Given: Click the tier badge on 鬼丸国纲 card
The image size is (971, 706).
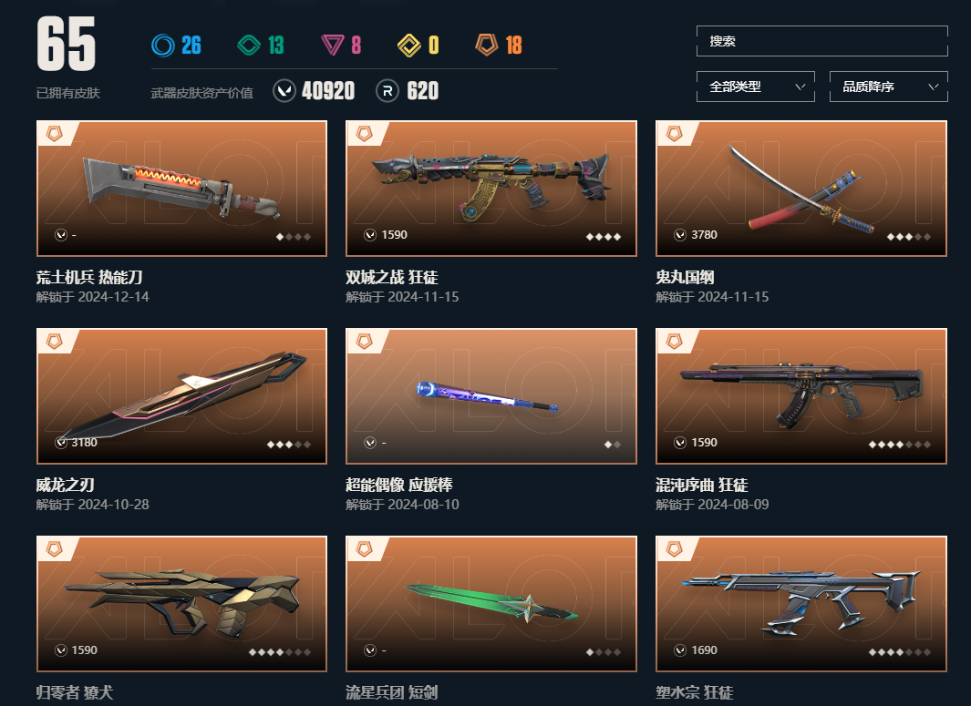Looking at the screenshot, I should 675,133.
